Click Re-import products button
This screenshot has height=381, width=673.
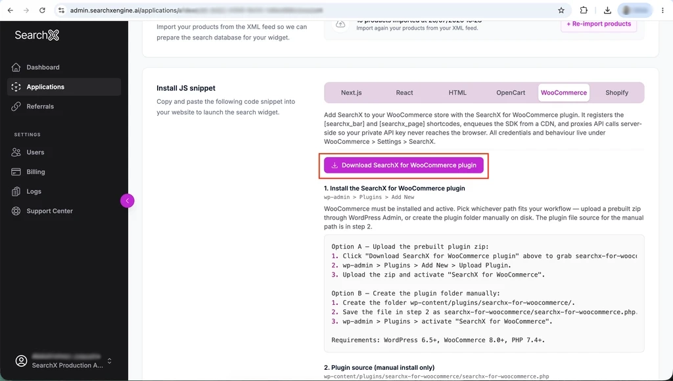pyautogui.click(x=599, y=24)
